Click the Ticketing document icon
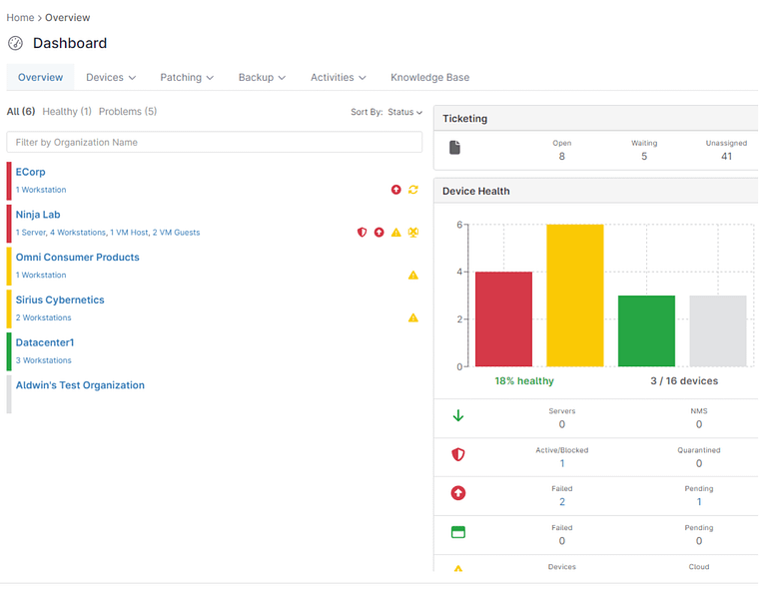Viewport: 767px width, 602px height. pos(455,148)
